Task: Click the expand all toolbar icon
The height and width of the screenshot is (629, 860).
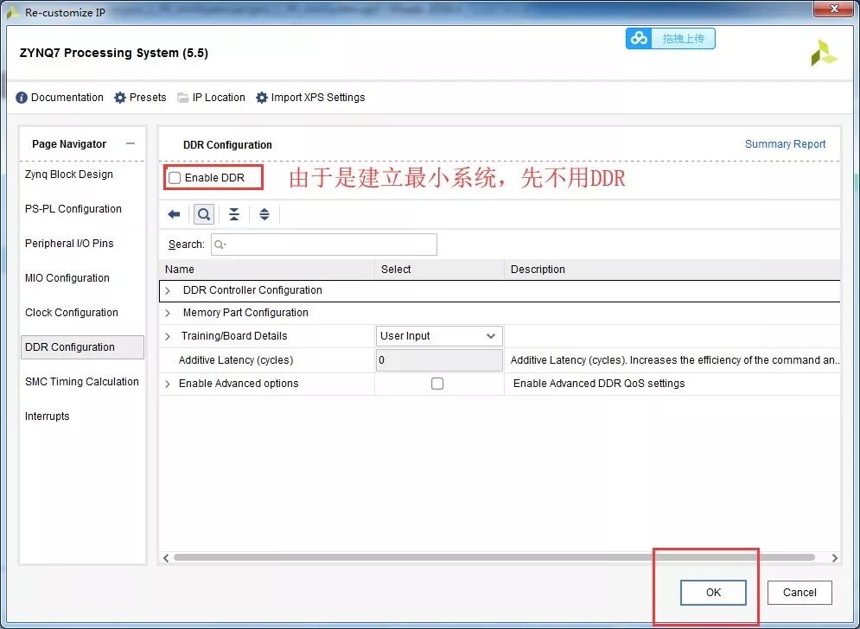Action: [264, 214]
